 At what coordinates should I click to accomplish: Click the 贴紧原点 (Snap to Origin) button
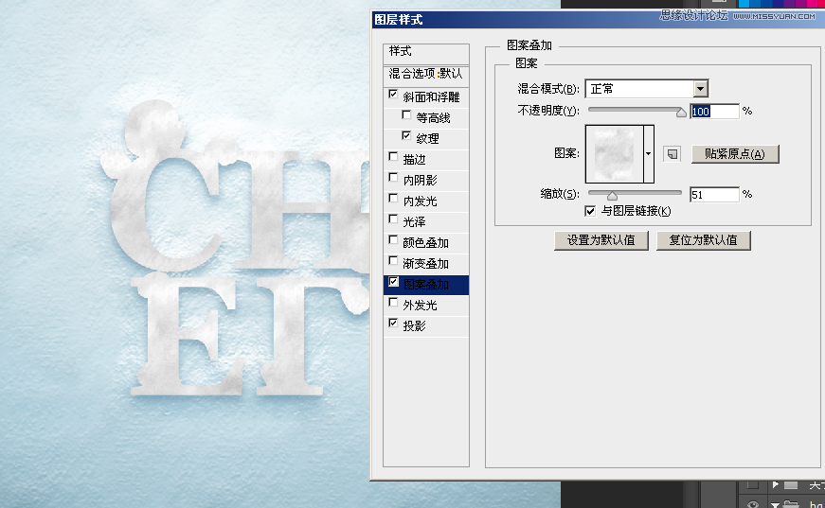[734, 154]
